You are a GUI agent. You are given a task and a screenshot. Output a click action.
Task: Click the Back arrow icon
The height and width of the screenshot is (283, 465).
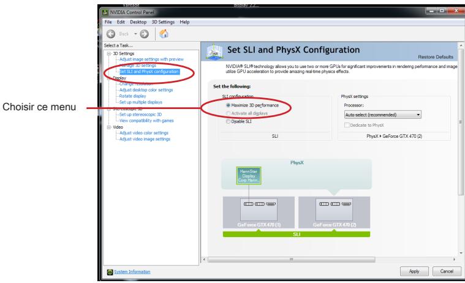[111, 34]
